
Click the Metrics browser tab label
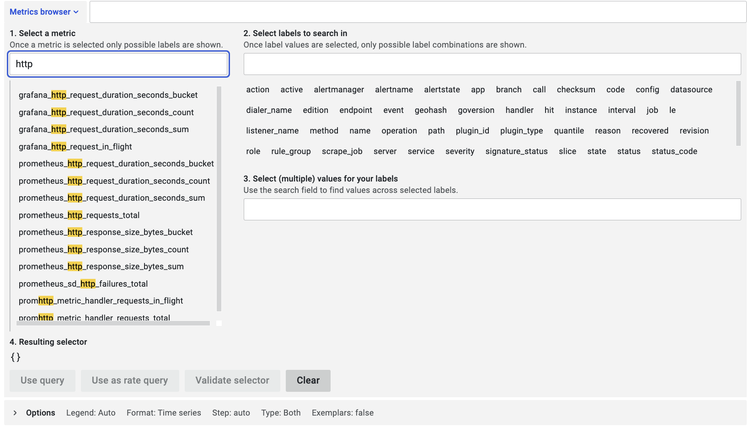point(40,12)
